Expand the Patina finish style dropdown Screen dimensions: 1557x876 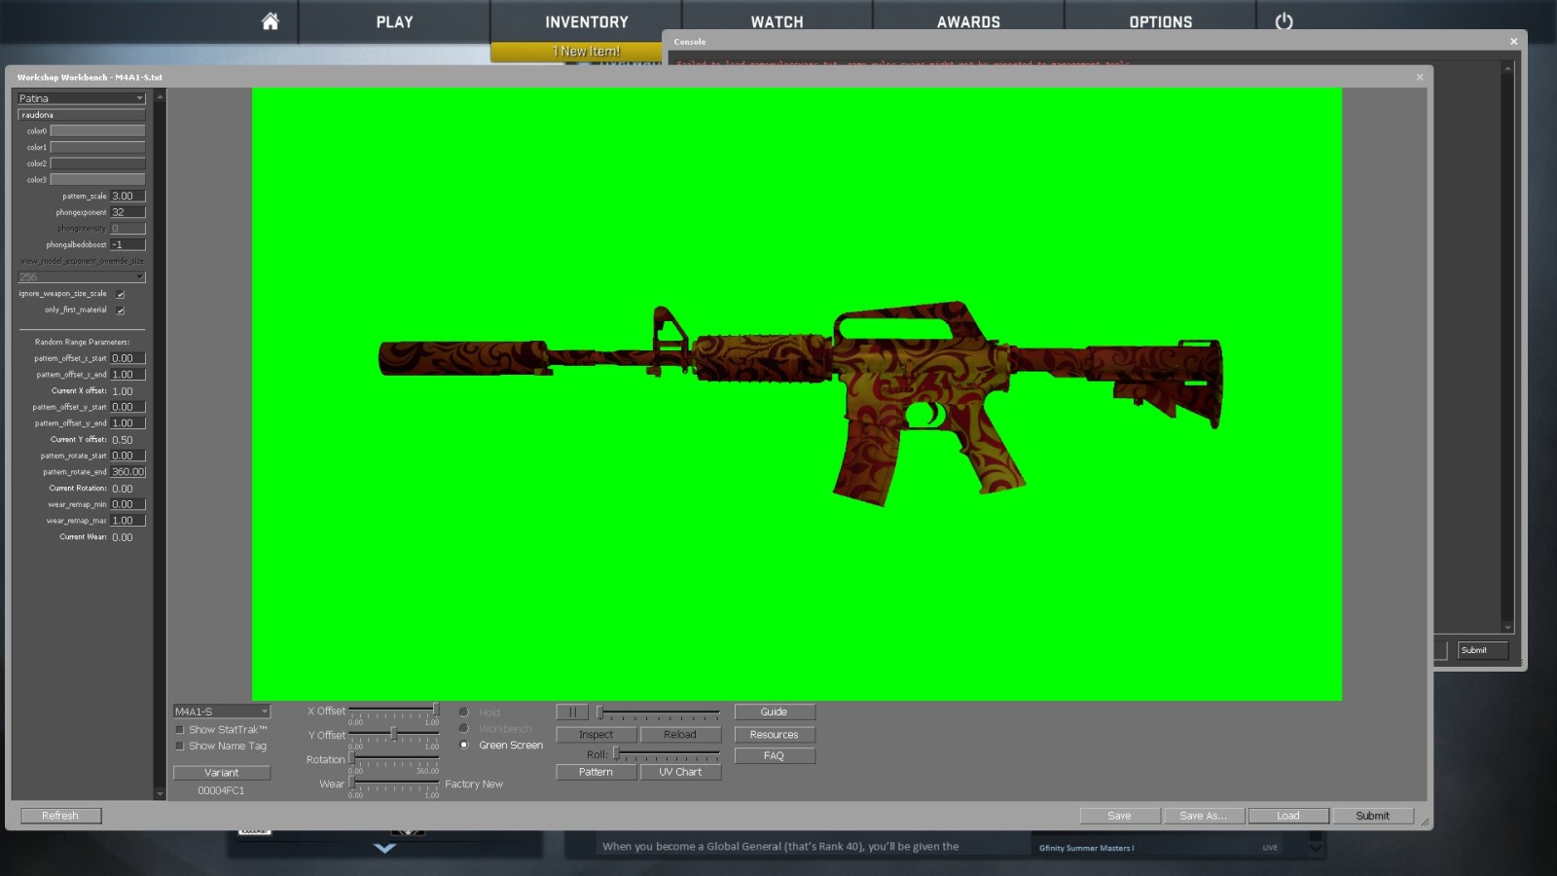pyautogui.click(x=81, y=98)
